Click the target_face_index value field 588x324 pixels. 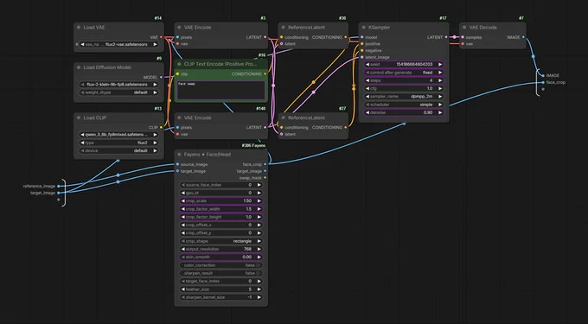coord(220,281)
